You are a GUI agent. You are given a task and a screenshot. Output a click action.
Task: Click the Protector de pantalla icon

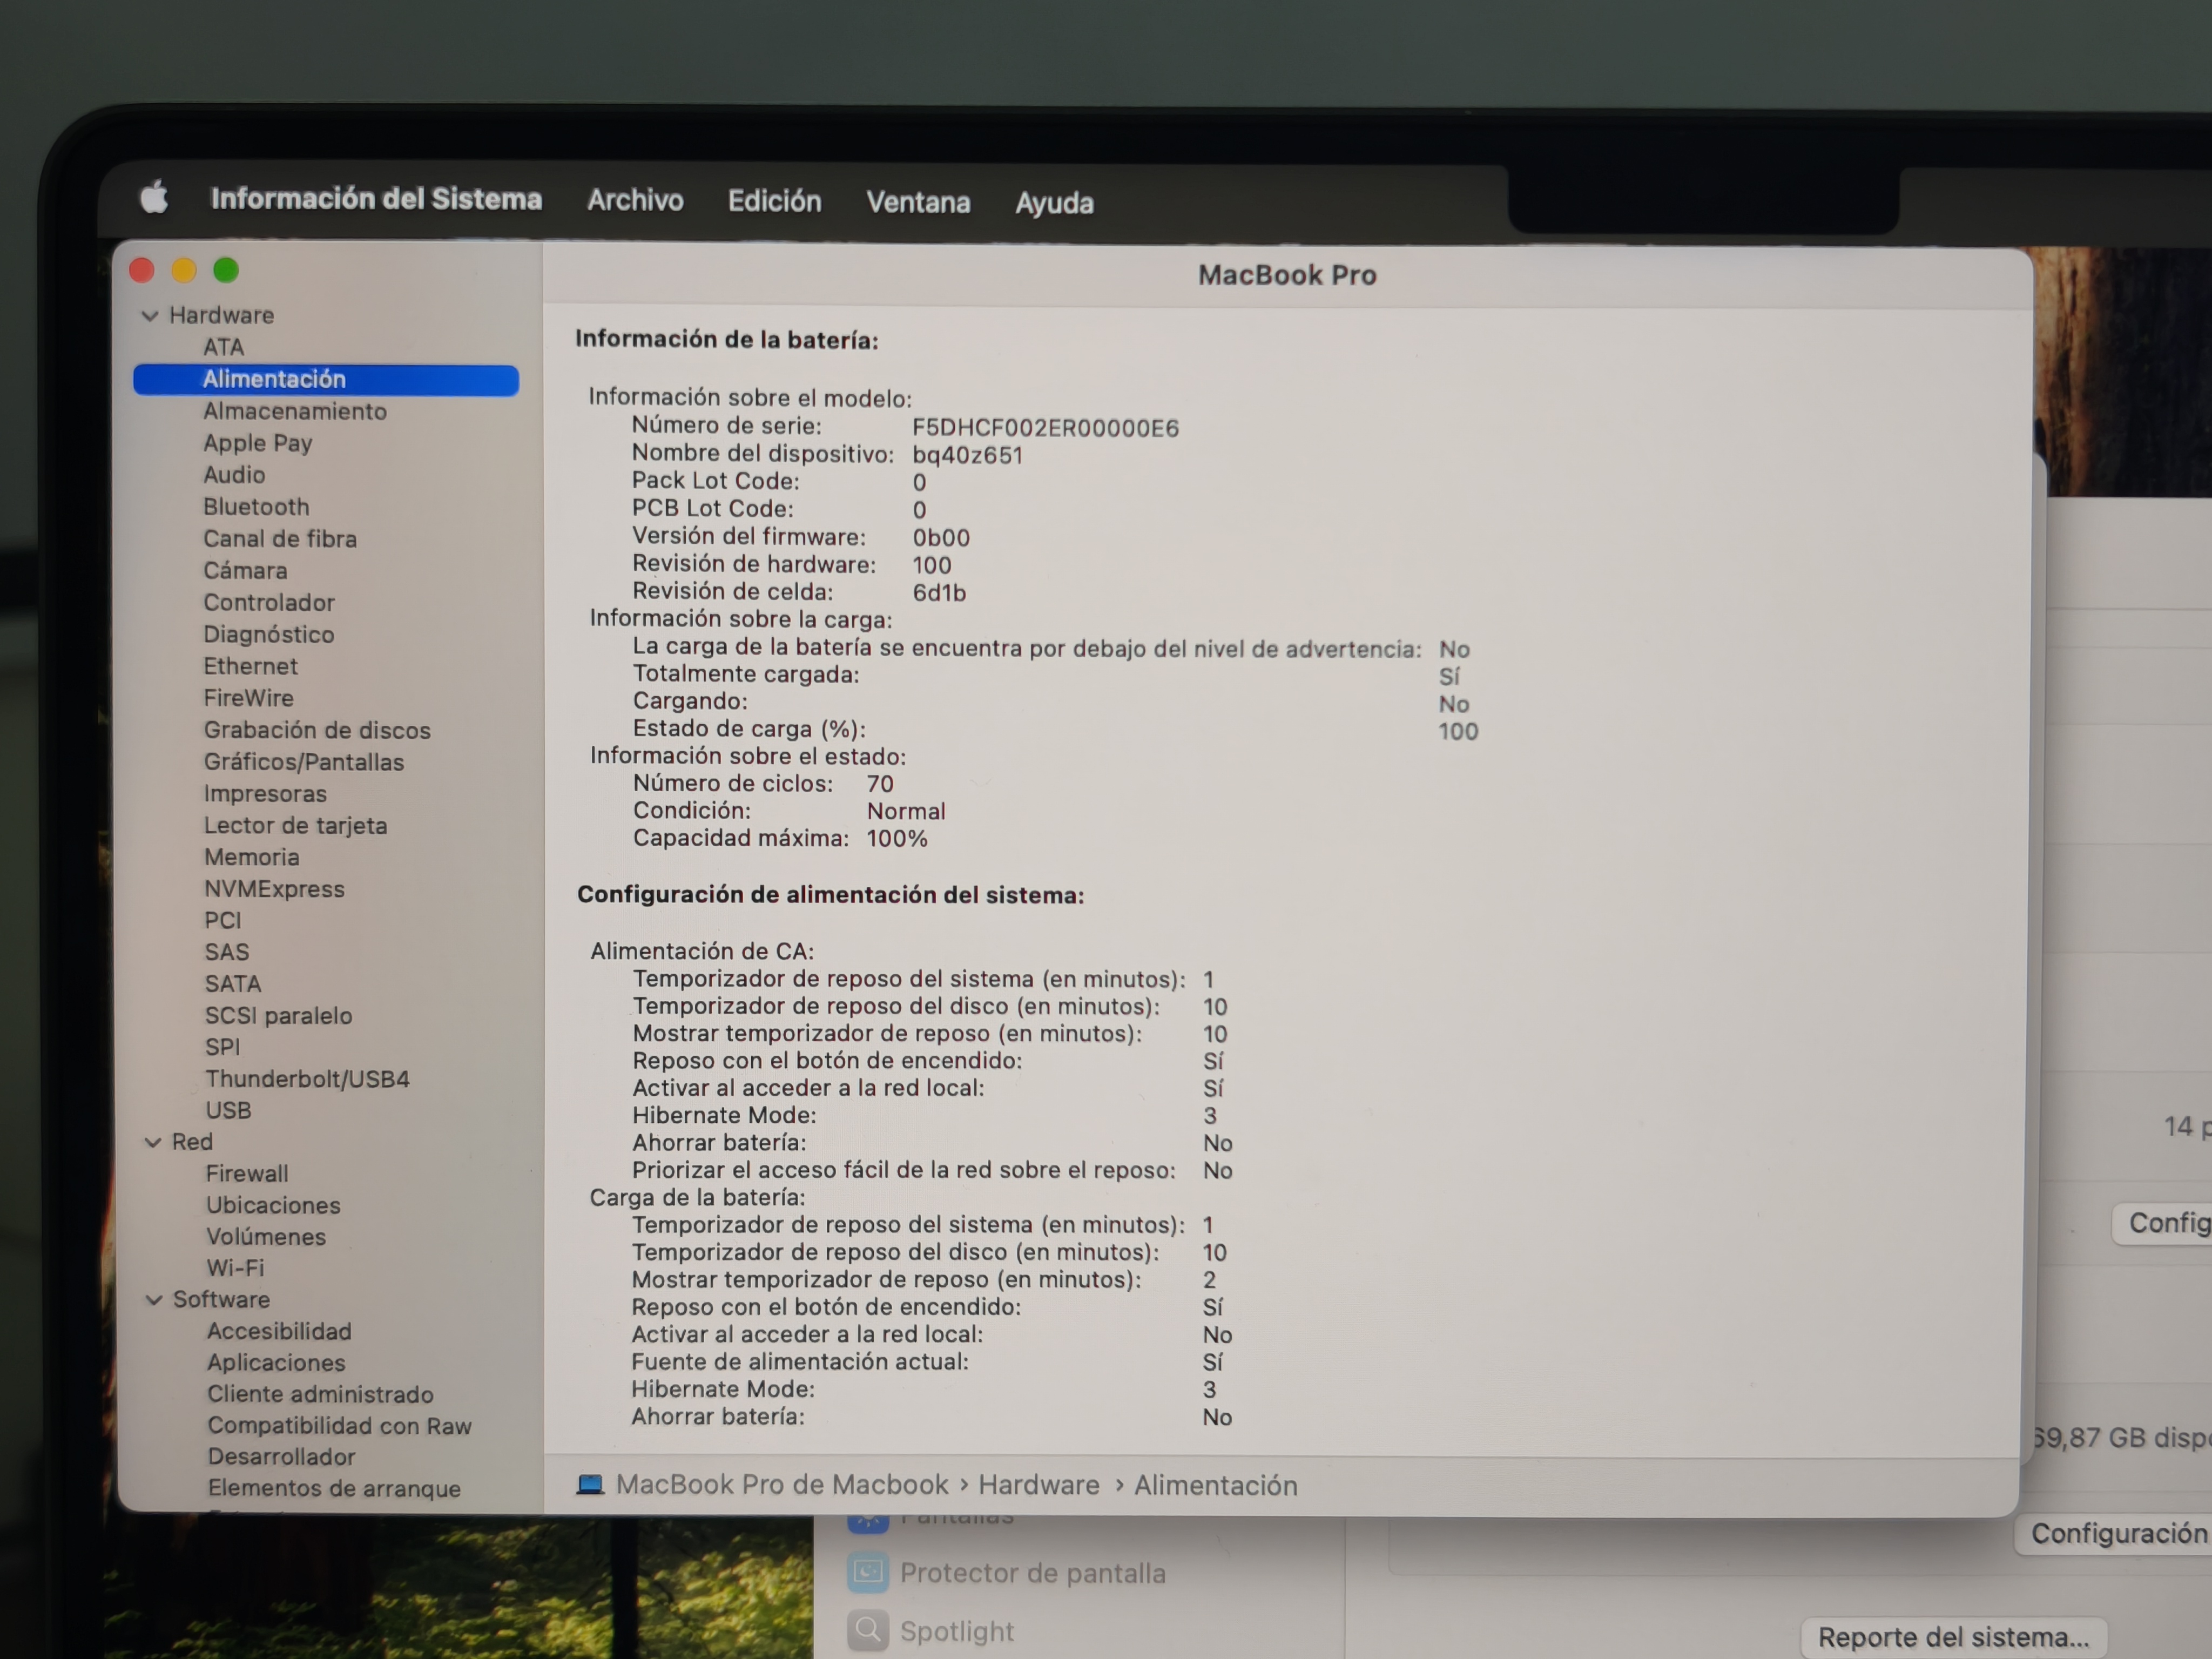867,1573
